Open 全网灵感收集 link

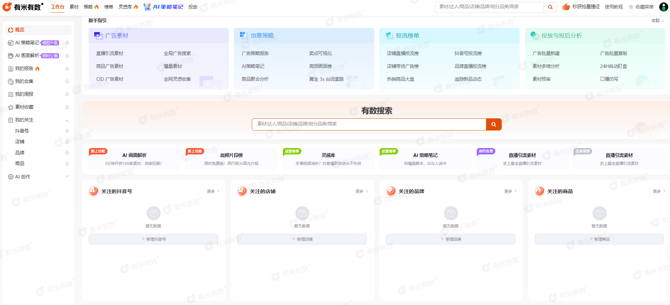pos(177,79)
